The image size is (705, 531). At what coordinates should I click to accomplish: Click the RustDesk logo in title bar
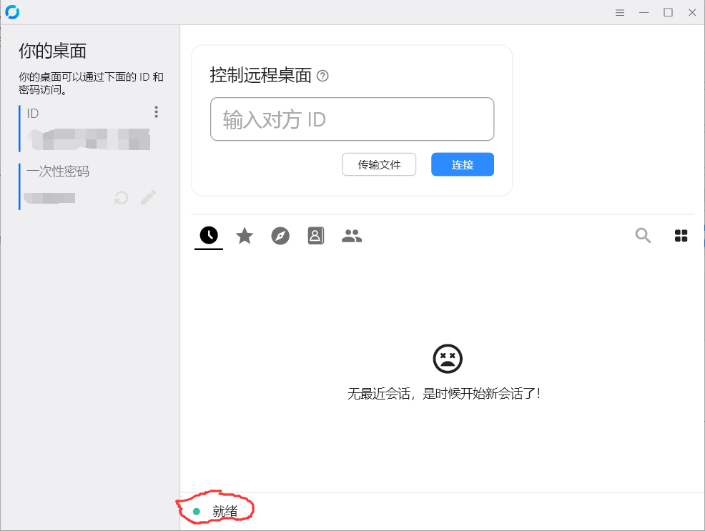(12, 12)
